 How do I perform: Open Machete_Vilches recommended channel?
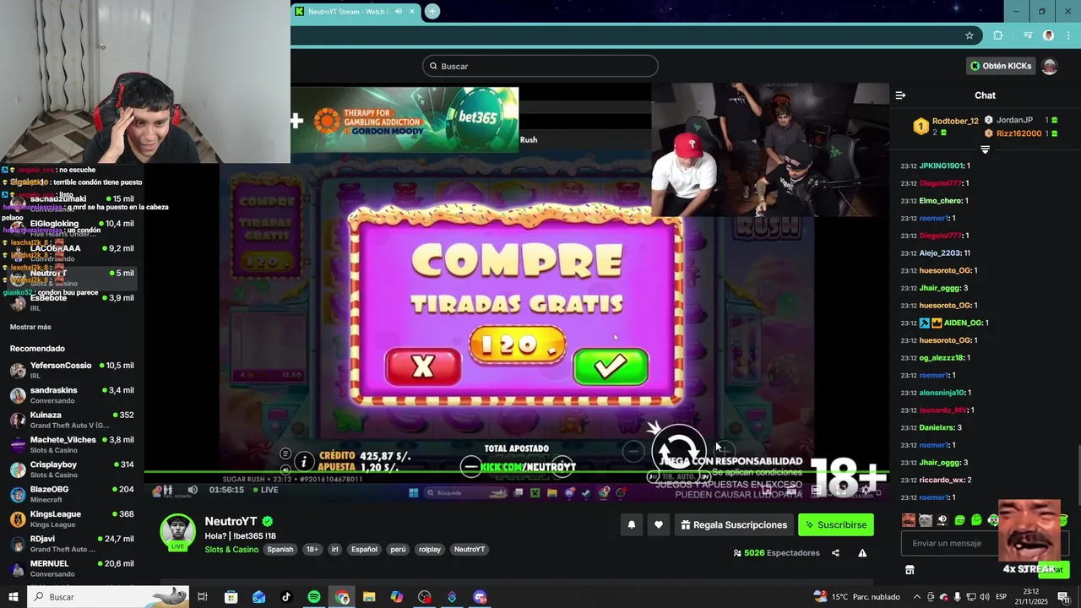click(x=72, y=444)
